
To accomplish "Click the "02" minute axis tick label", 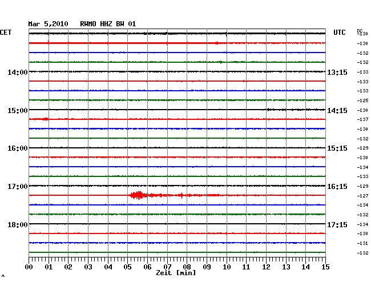I will [68, 267].
